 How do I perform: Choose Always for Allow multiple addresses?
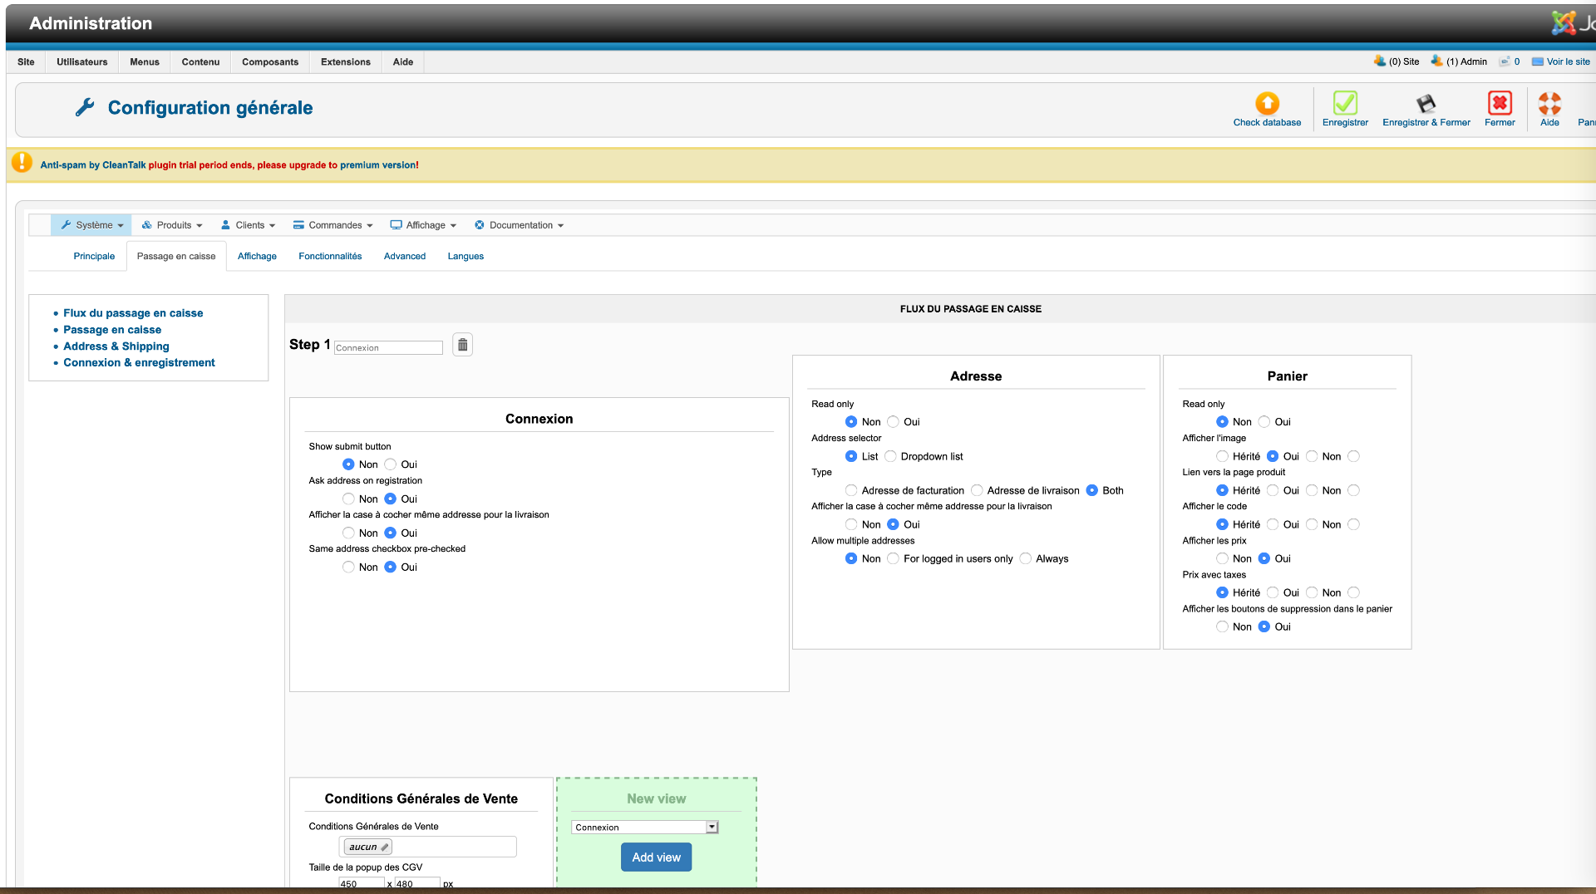tap(1026, 558)
